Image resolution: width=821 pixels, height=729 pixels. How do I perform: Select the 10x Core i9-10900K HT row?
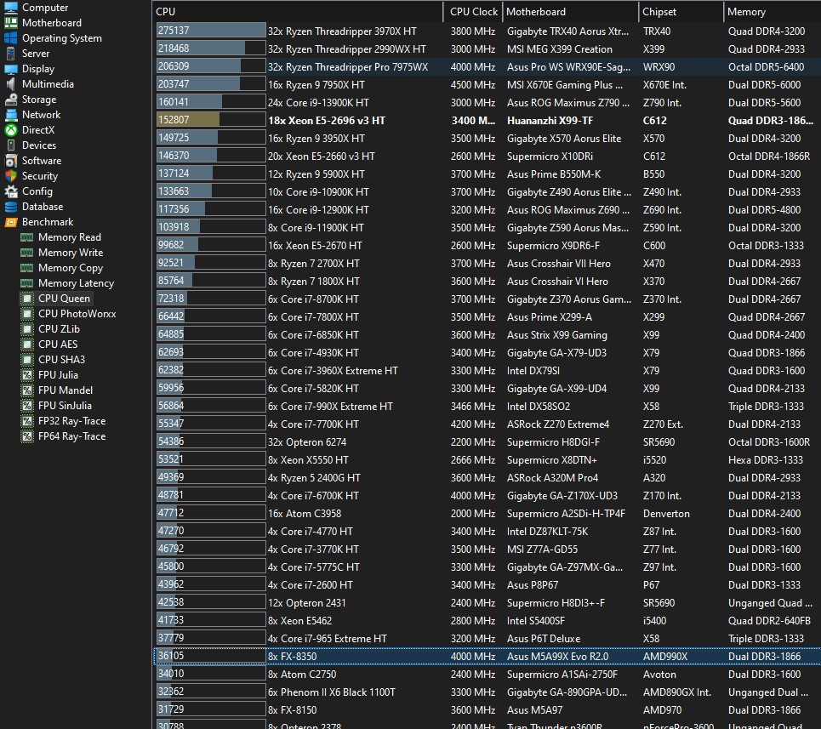tap(487, 191)
